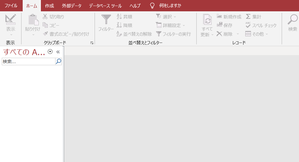Click the 何をしますか search box

[x=170, y=6]
